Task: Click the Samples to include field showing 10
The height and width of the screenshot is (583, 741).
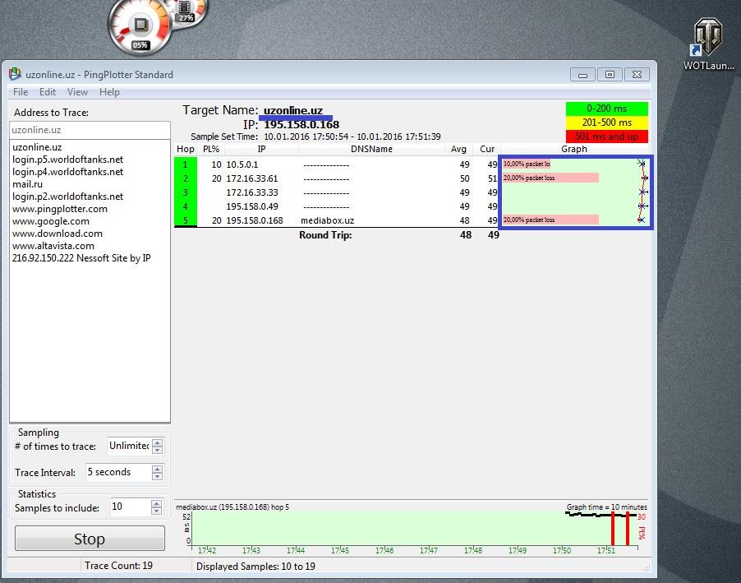Action: [x=131, y=507]
